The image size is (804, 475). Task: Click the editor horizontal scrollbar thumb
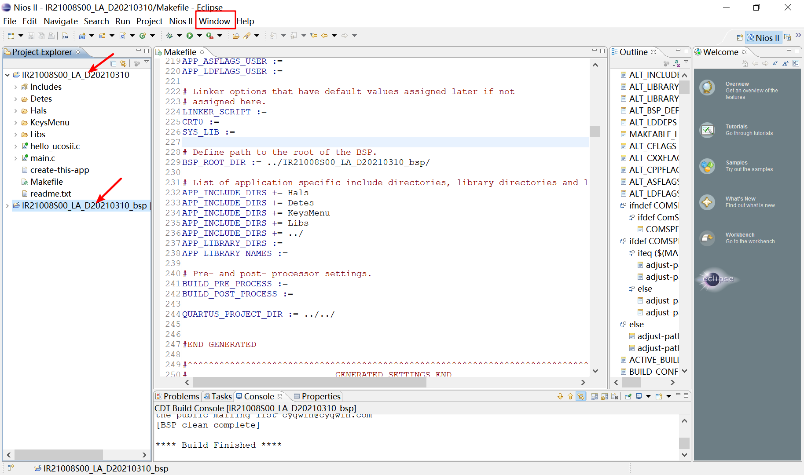coord(309,382)
